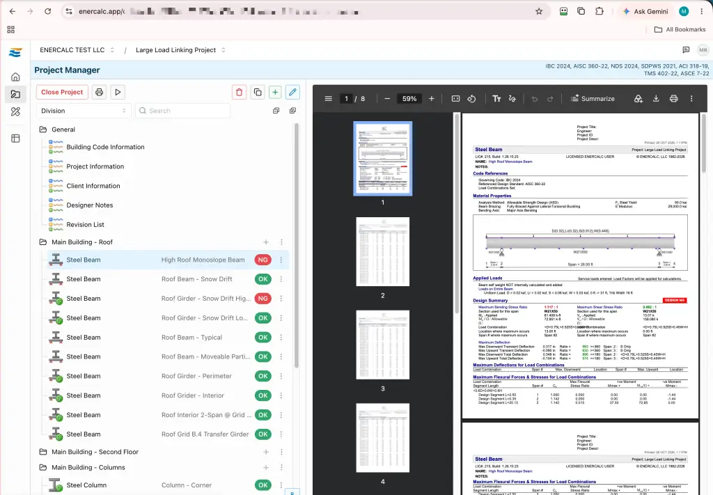Select Revision List item
Screen dimensions: 713x495
[85, 225]
